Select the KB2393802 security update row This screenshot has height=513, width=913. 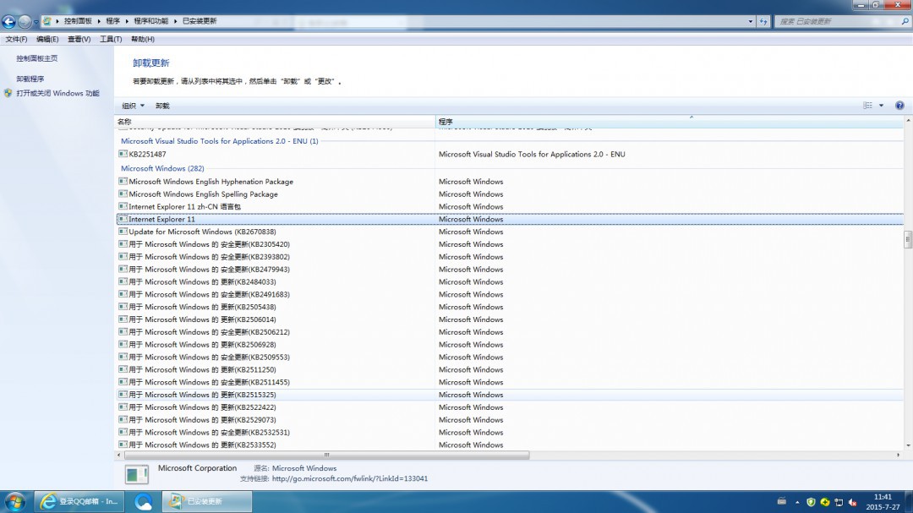(510, 257)
